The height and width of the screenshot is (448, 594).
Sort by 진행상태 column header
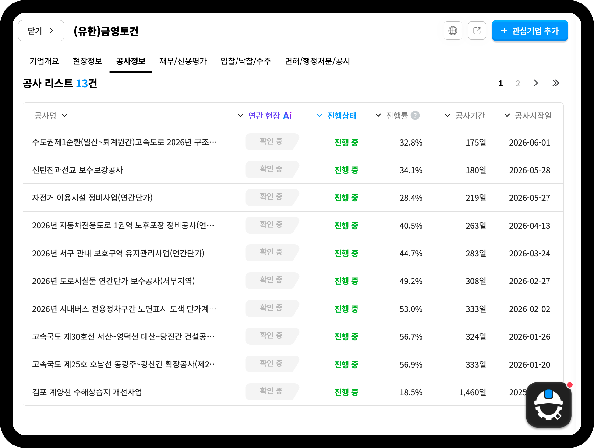tap(336, 115)
